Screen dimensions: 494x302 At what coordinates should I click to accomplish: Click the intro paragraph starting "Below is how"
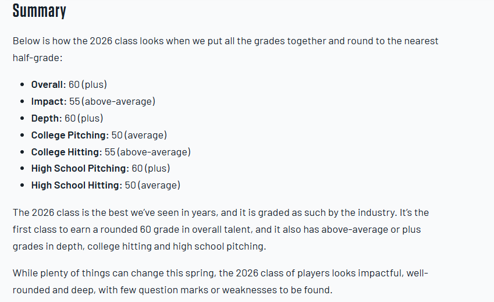[x=225, y=41]
